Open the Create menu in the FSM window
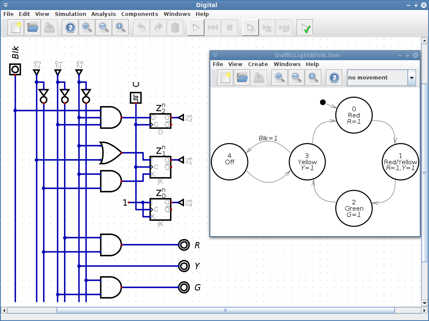Screen dimensions: 429x321 tap(258, 64)
